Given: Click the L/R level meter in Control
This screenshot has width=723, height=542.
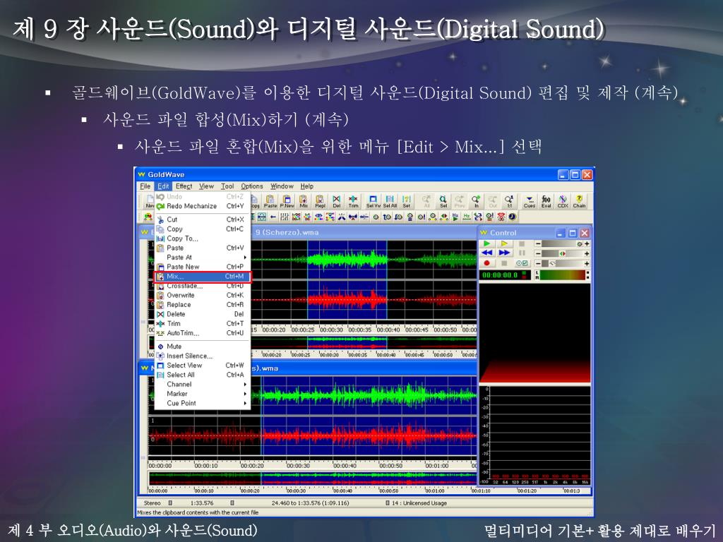Looking at the screenshot, I should click(561, 275).
